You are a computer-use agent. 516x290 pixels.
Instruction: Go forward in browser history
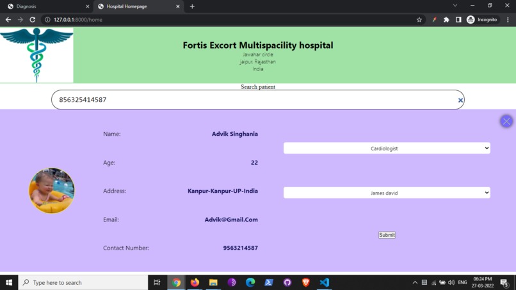(x=20, y=20)
